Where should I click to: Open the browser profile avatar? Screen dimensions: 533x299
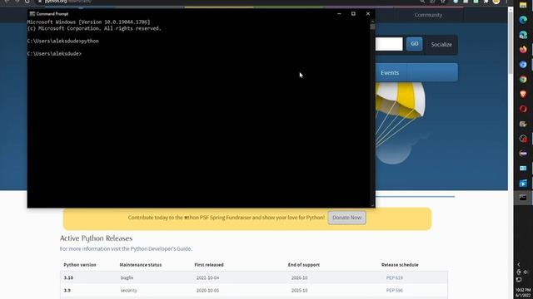pyautogui.click(x=496, y=2)
